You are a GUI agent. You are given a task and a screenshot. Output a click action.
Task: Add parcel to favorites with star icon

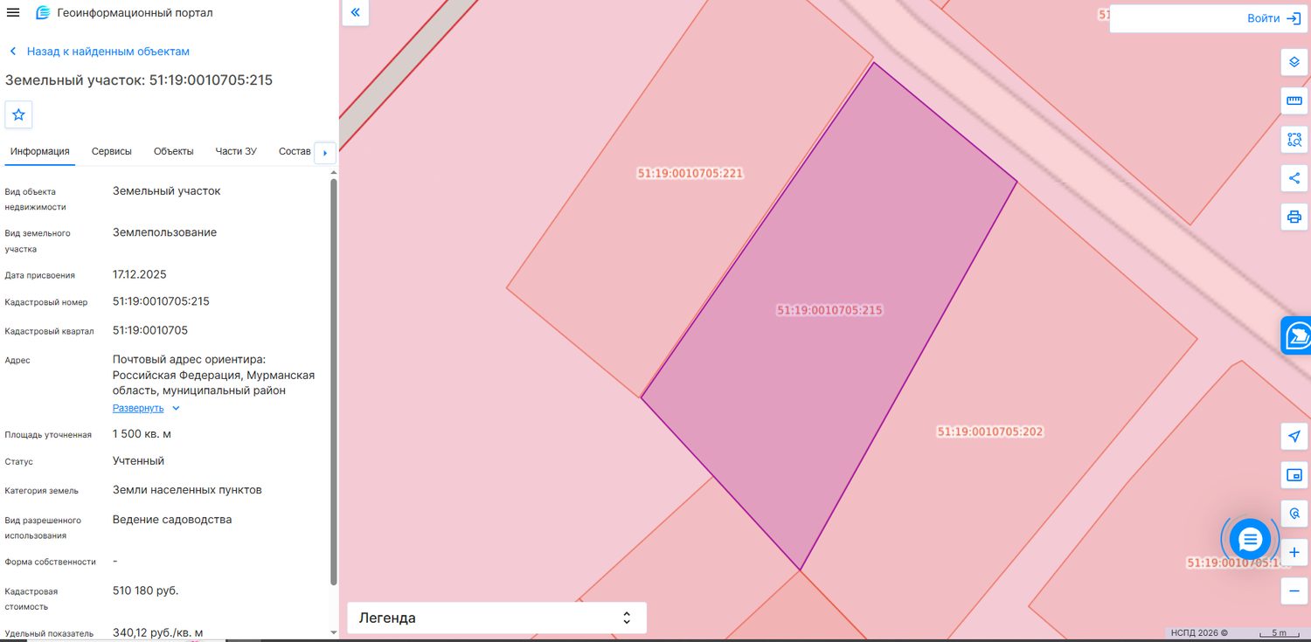18,114
